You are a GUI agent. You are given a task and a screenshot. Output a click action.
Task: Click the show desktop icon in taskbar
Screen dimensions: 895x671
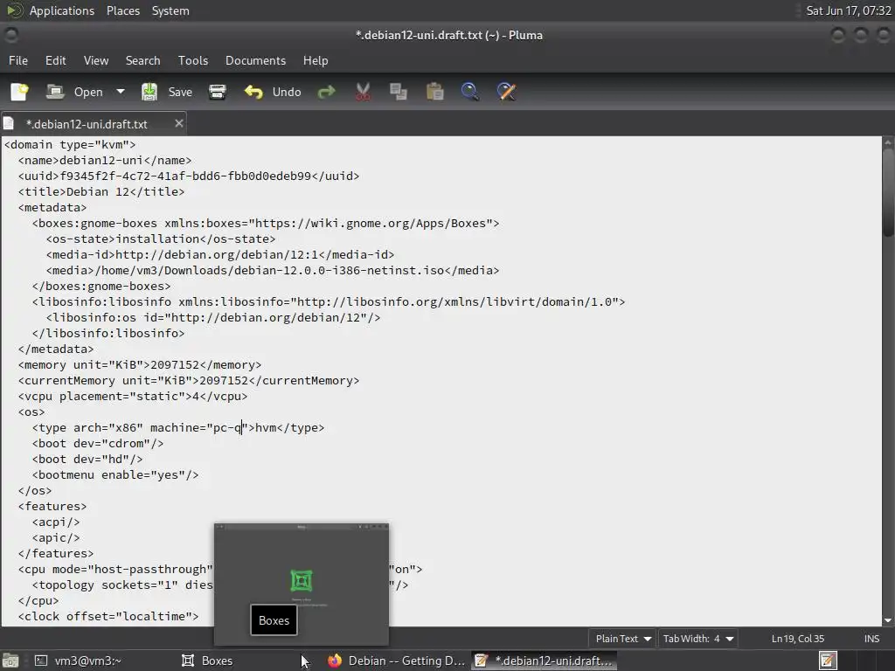10,661
